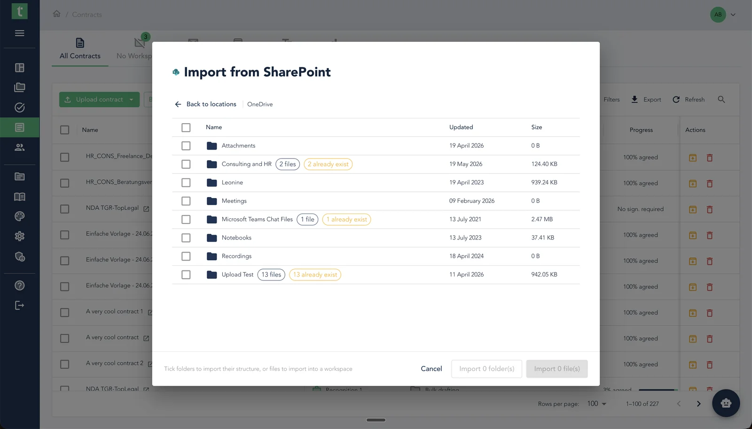The width and height of the screenshot is (752, 429).
Task: Open the chatbot assistant button
Action: click(726, 403)
